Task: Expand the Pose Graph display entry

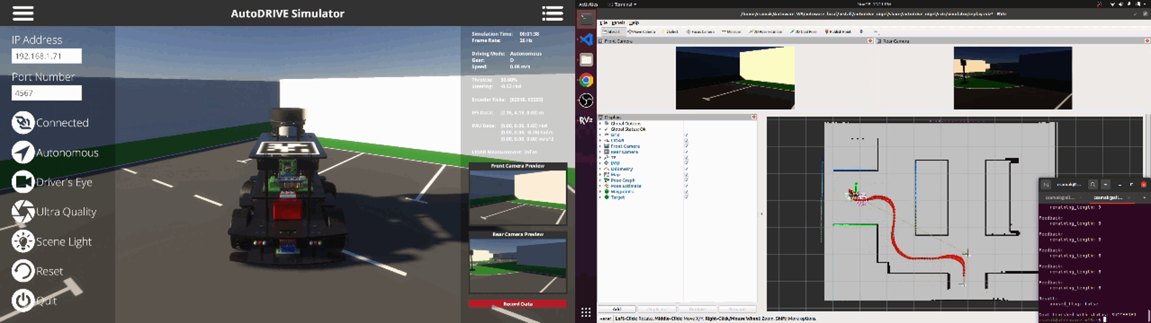Action: [x=600, y=180]
